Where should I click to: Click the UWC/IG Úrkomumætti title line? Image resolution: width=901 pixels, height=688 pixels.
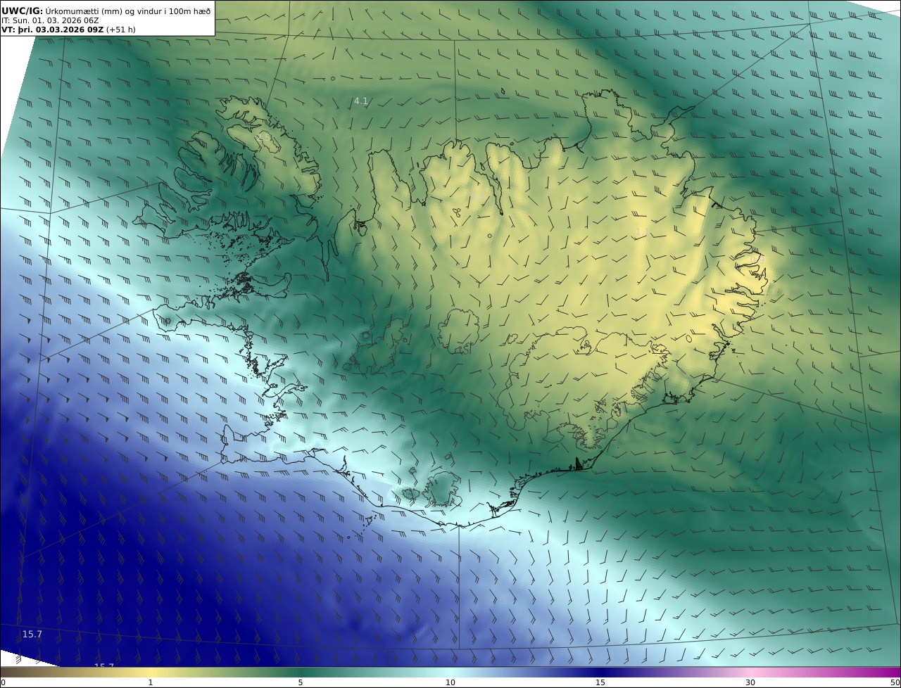[106, 11]
